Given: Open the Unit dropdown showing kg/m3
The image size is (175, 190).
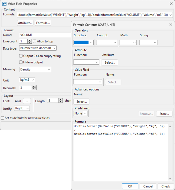Looking at the screenshot, I should coord(27,80).
